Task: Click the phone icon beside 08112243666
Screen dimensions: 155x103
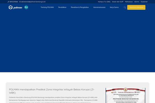Action: pyautogui.click(x=8, y=2)
